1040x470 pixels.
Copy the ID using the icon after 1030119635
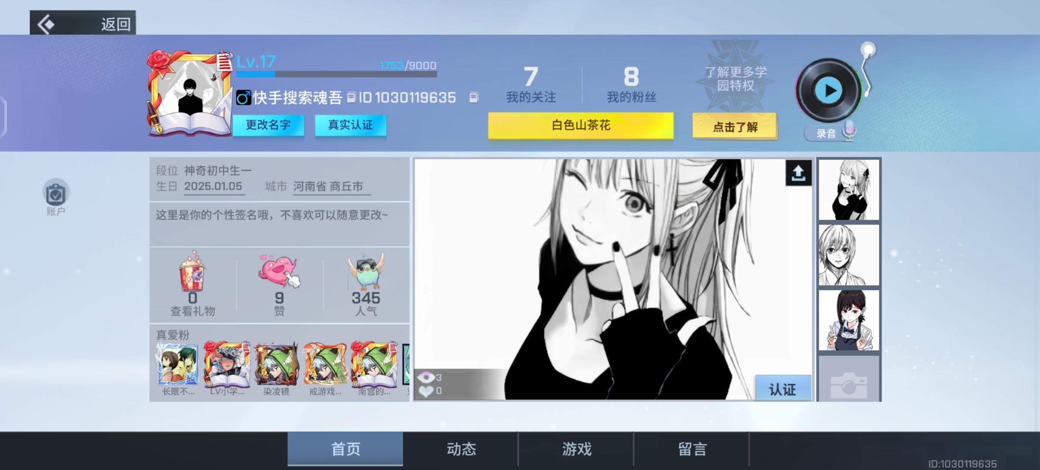[x=474, y=97]
